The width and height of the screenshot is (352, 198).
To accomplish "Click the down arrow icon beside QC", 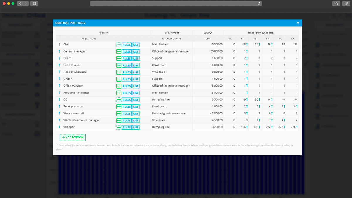I will tap(59, 99).
